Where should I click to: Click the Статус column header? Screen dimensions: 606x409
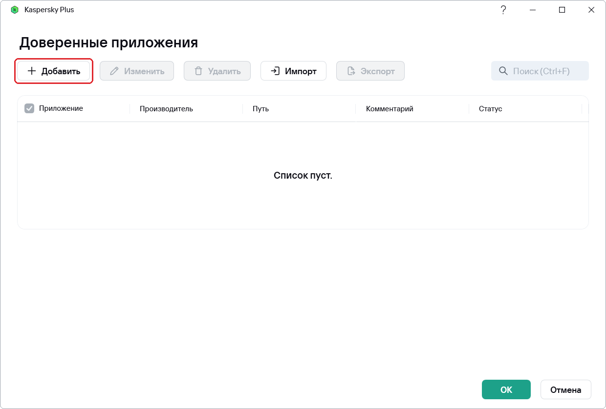pos(491,109)
